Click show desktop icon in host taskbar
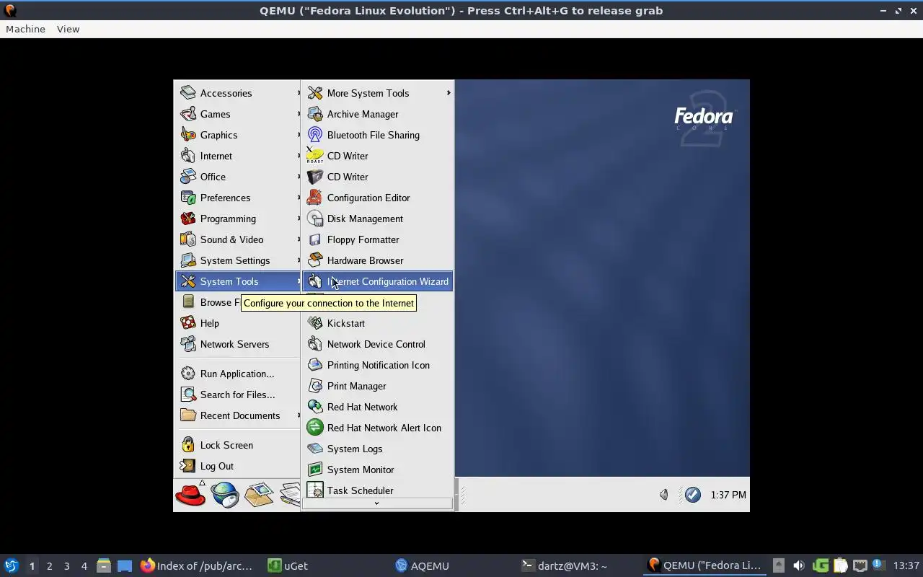This screenshot has width=923, height=577. [x=125, y=565]
